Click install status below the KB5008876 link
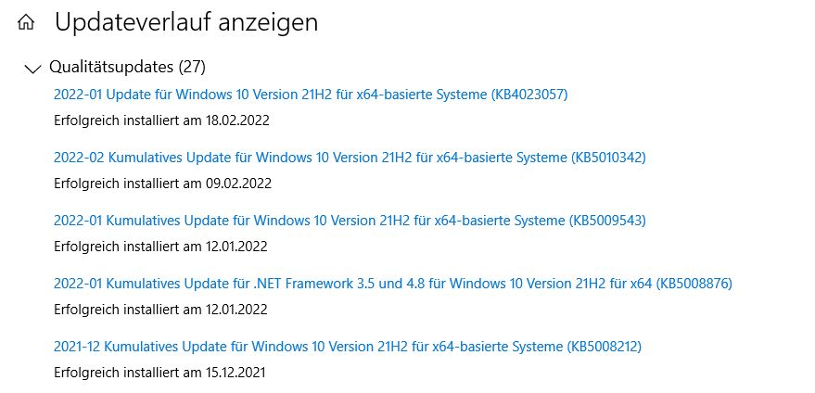 point(160,310)
